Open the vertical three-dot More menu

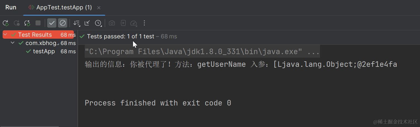[x=144, y=23]
